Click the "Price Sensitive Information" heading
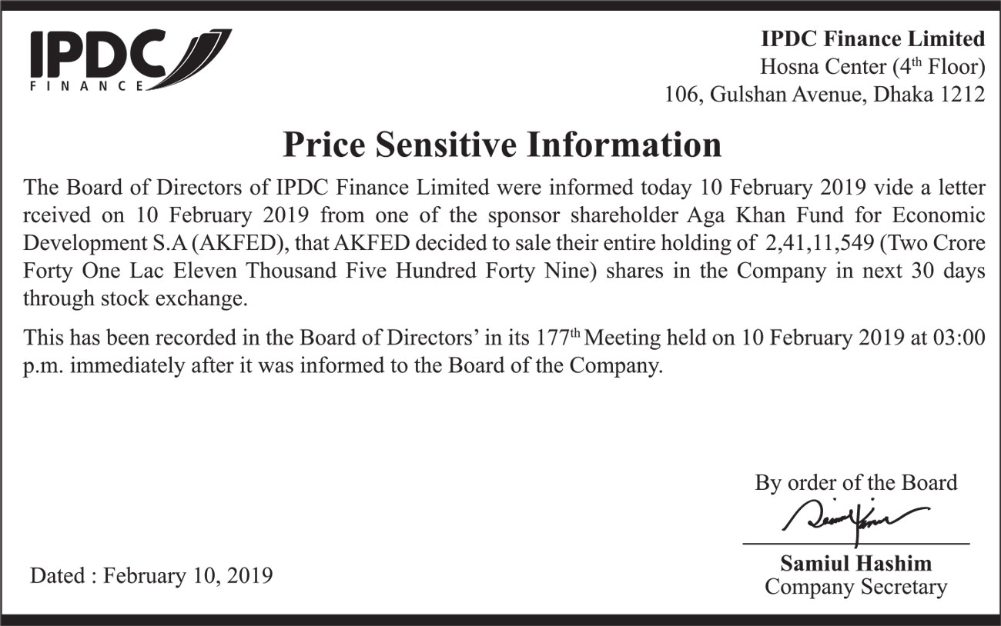The height and width of the screenshot is (626, 1001). (501, 145)
